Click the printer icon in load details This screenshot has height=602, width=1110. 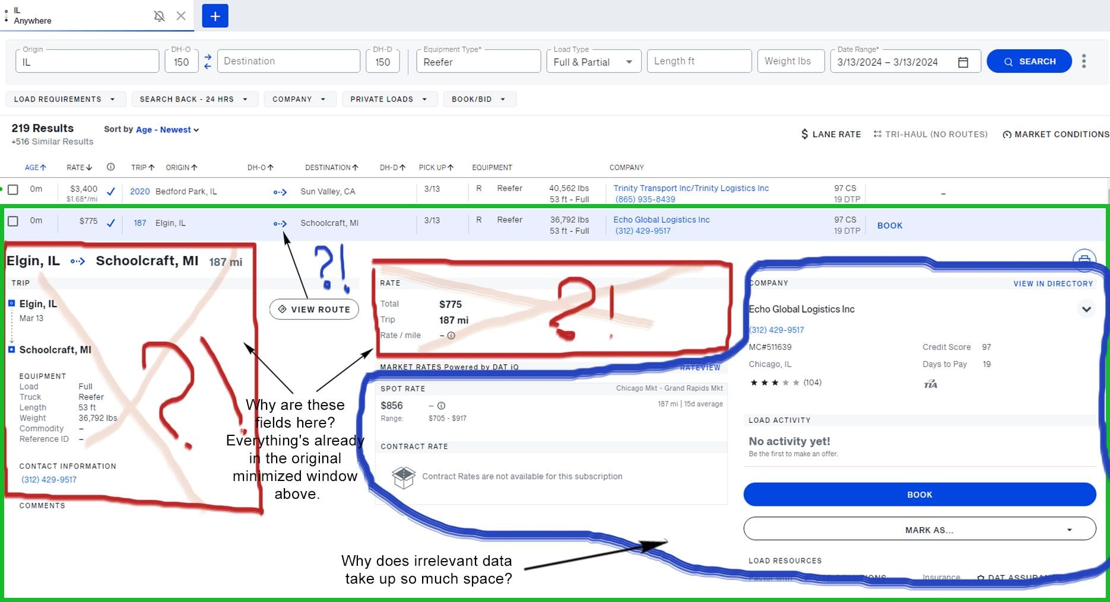coord(1084,259)
